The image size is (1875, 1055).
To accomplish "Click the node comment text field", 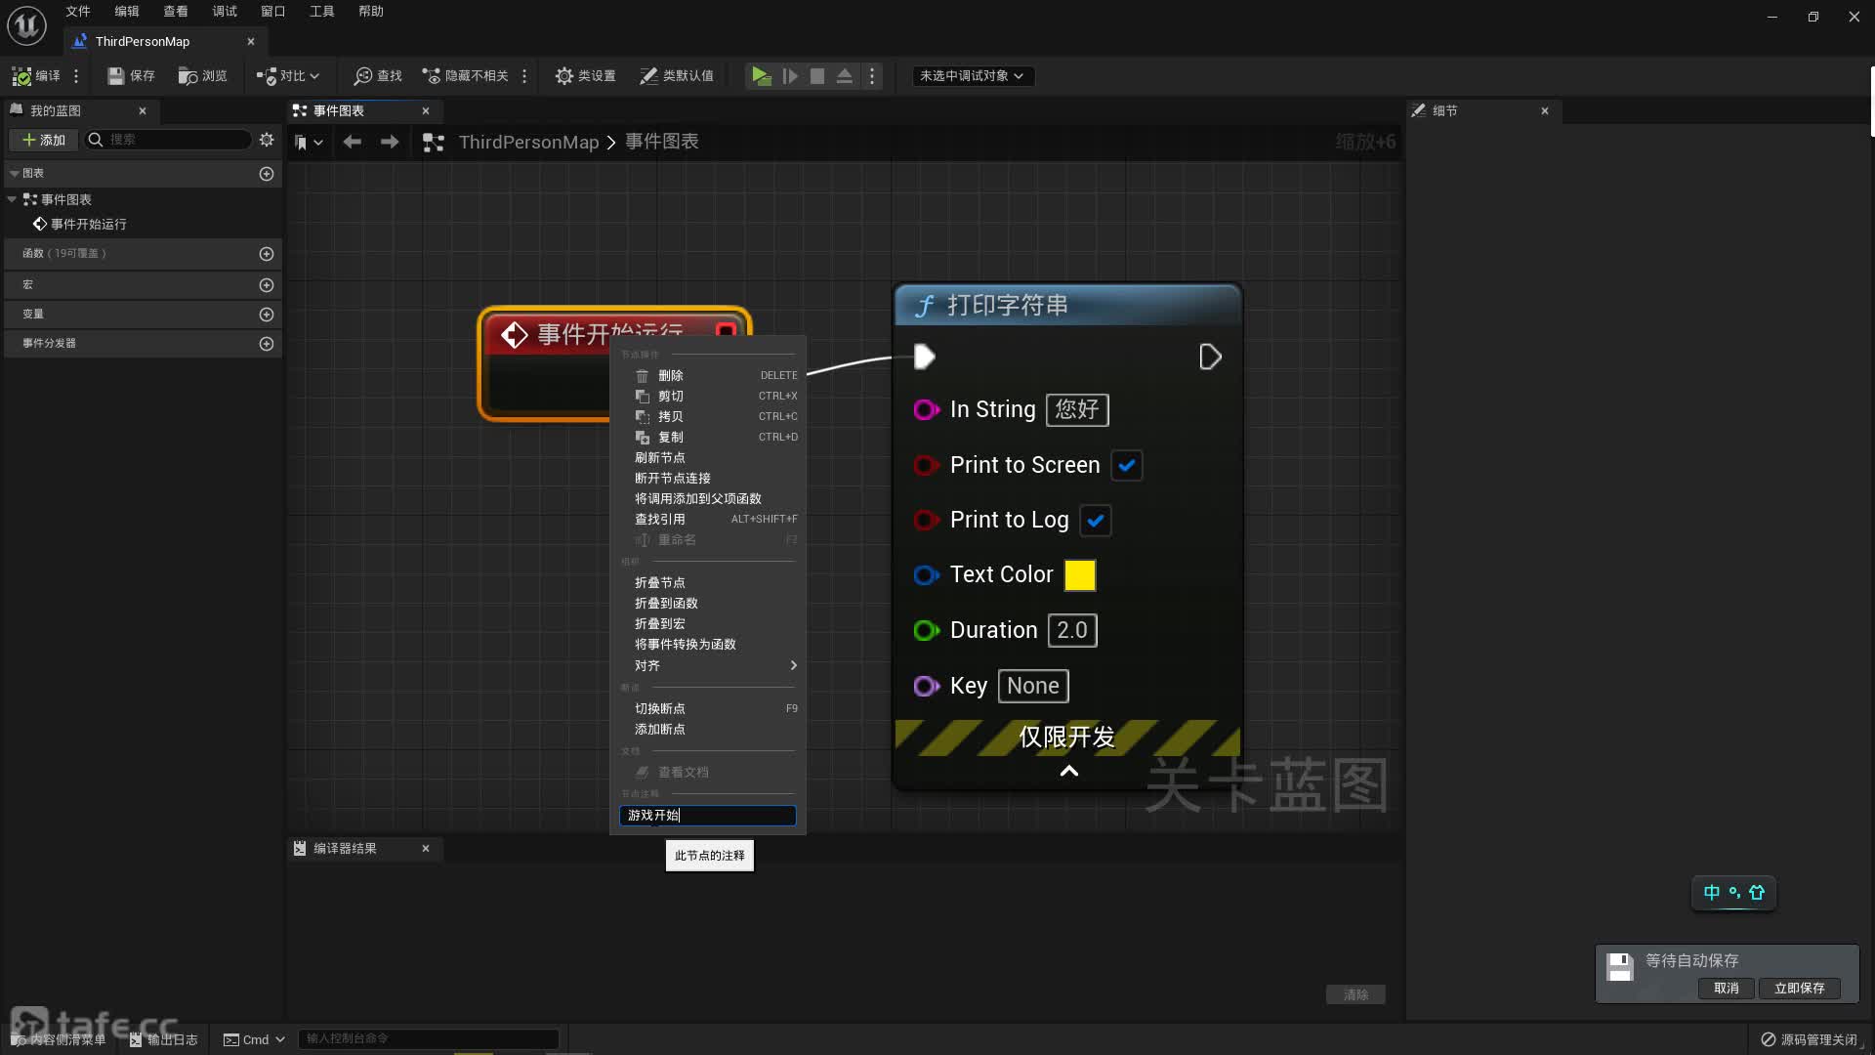I will point(708,815).
